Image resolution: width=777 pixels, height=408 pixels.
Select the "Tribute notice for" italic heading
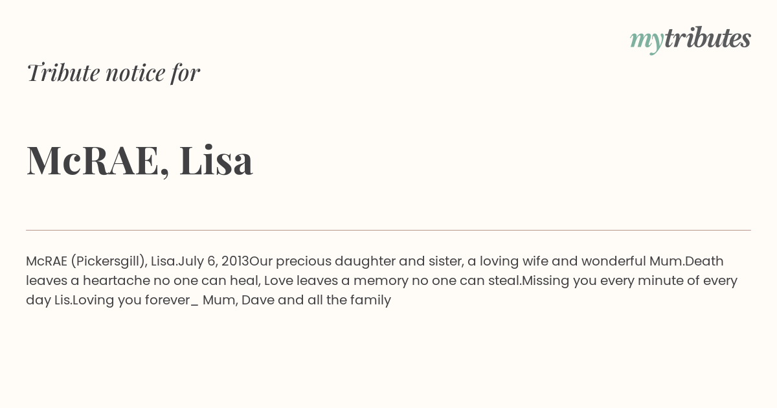113,73
